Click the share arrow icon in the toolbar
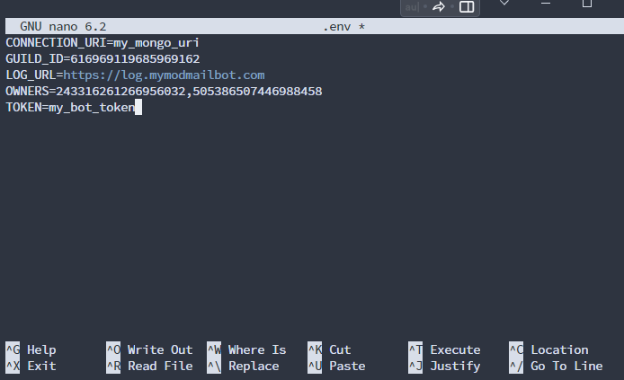The image size is (624, 380). pyautogui.click(x=439, y=7)
